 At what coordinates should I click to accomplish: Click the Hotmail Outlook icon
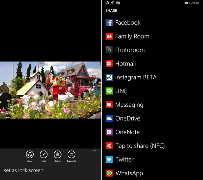point(109,63)
